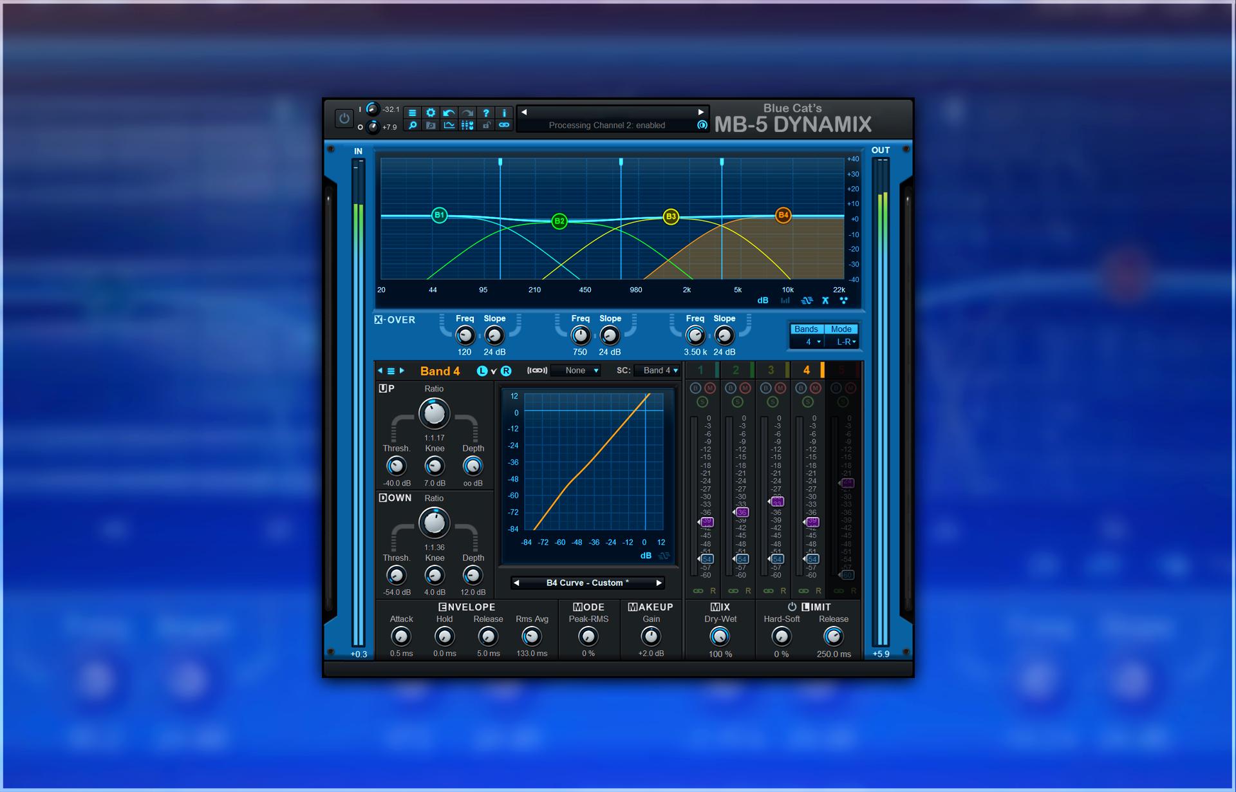Go to previous band with left arrow
Screen dimensions: 1236x792
tap(380, 370)
